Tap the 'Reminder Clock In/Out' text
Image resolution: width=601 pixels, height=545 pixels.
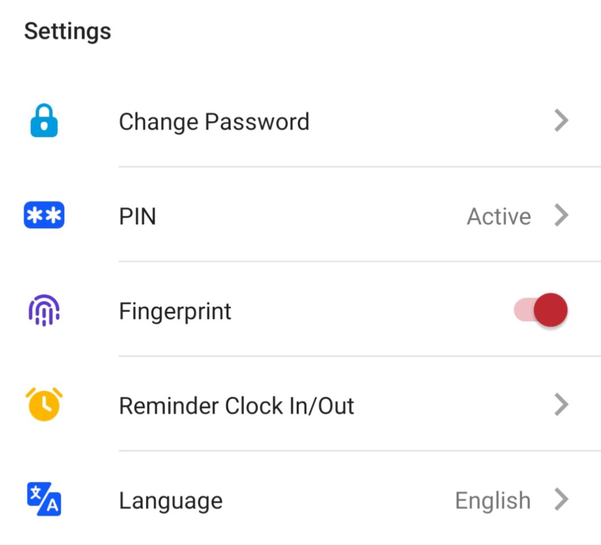[237, 405]
